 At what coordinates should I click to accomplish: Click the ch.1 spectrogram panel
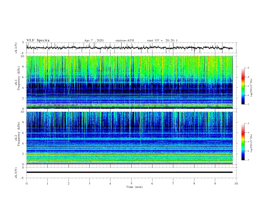(129, 82)
